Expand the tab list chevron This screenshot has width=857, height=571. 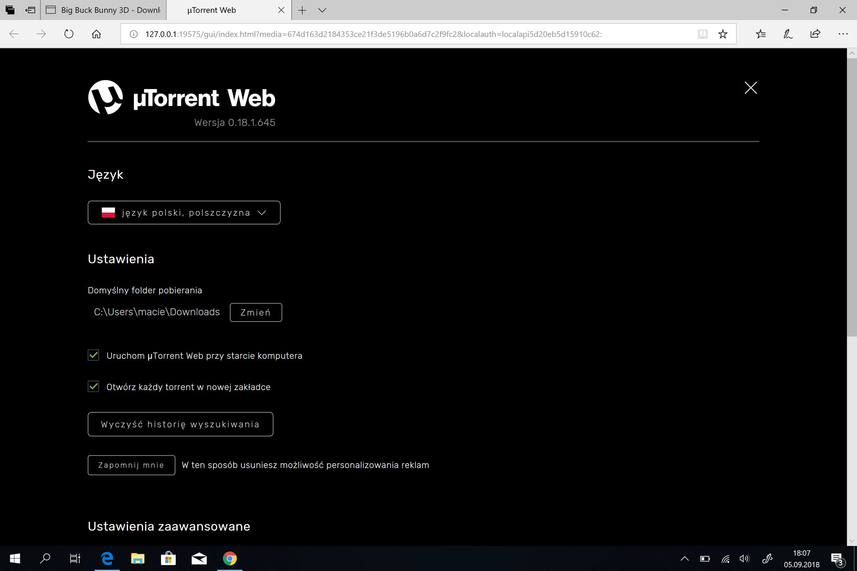(322, 10)
